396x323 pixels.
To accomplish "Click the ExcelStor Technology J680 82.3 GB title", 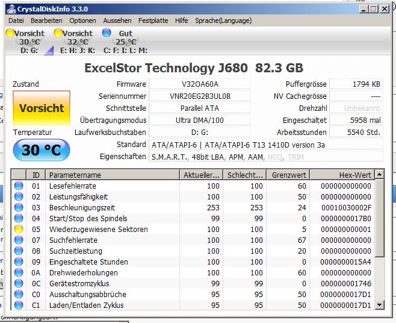I will point(194,67).
